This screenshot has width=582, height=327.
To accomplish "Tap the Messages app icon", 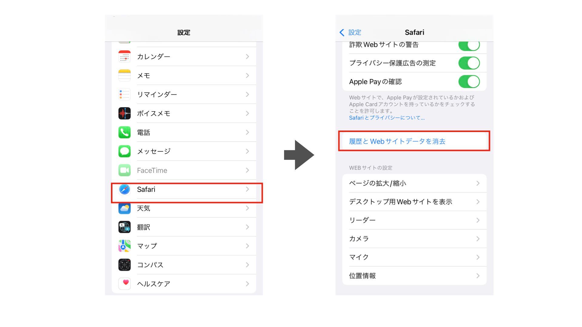I will point(124,151).
